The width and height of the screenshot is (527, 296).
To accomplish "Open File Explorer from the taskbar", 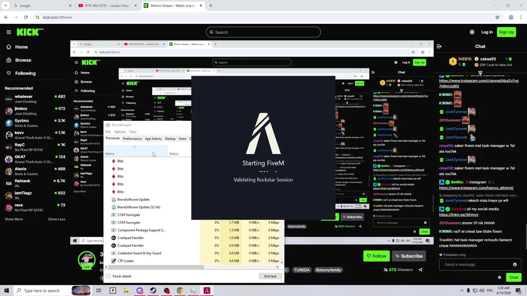I will [126, 291].
